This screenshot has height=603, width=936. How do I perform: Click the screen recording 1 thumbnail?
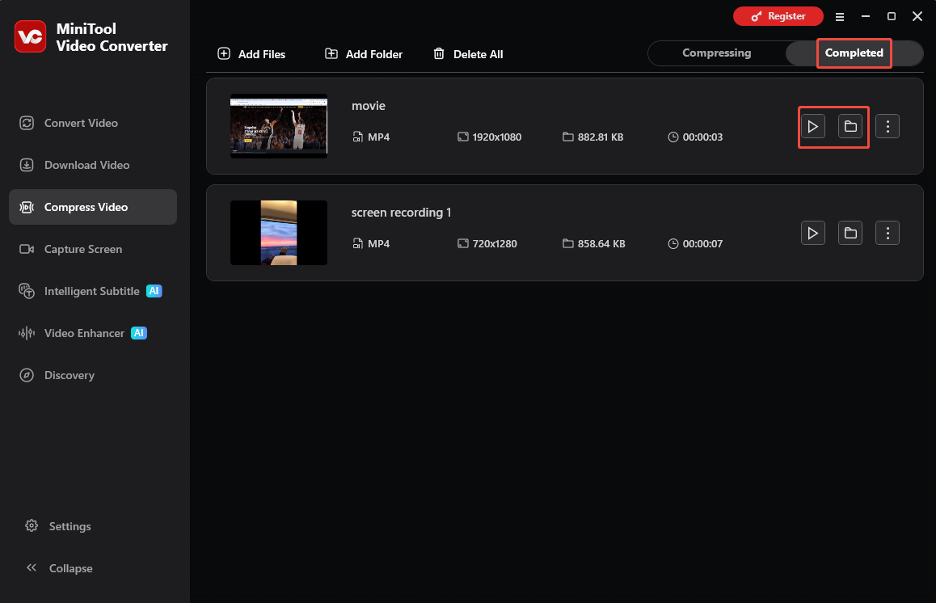[x=279, y=233]
